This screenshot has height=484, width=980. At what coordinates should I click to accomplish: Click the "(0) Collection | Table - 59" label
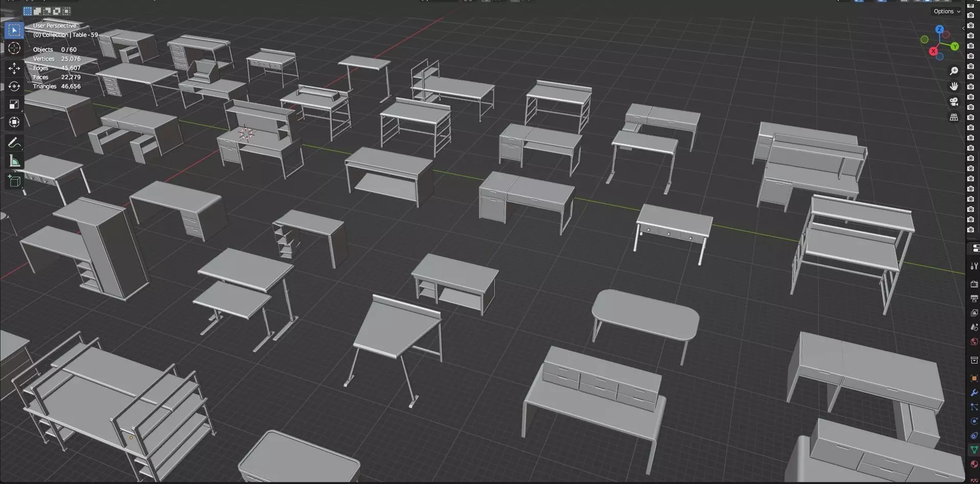(x=65, y=35)
